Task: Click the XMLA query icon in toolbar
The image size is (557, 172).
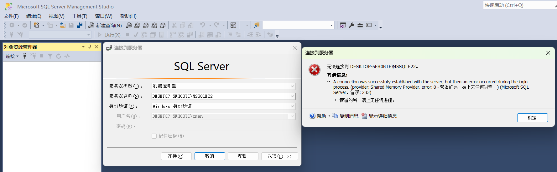Action: [x=154, y=25]
